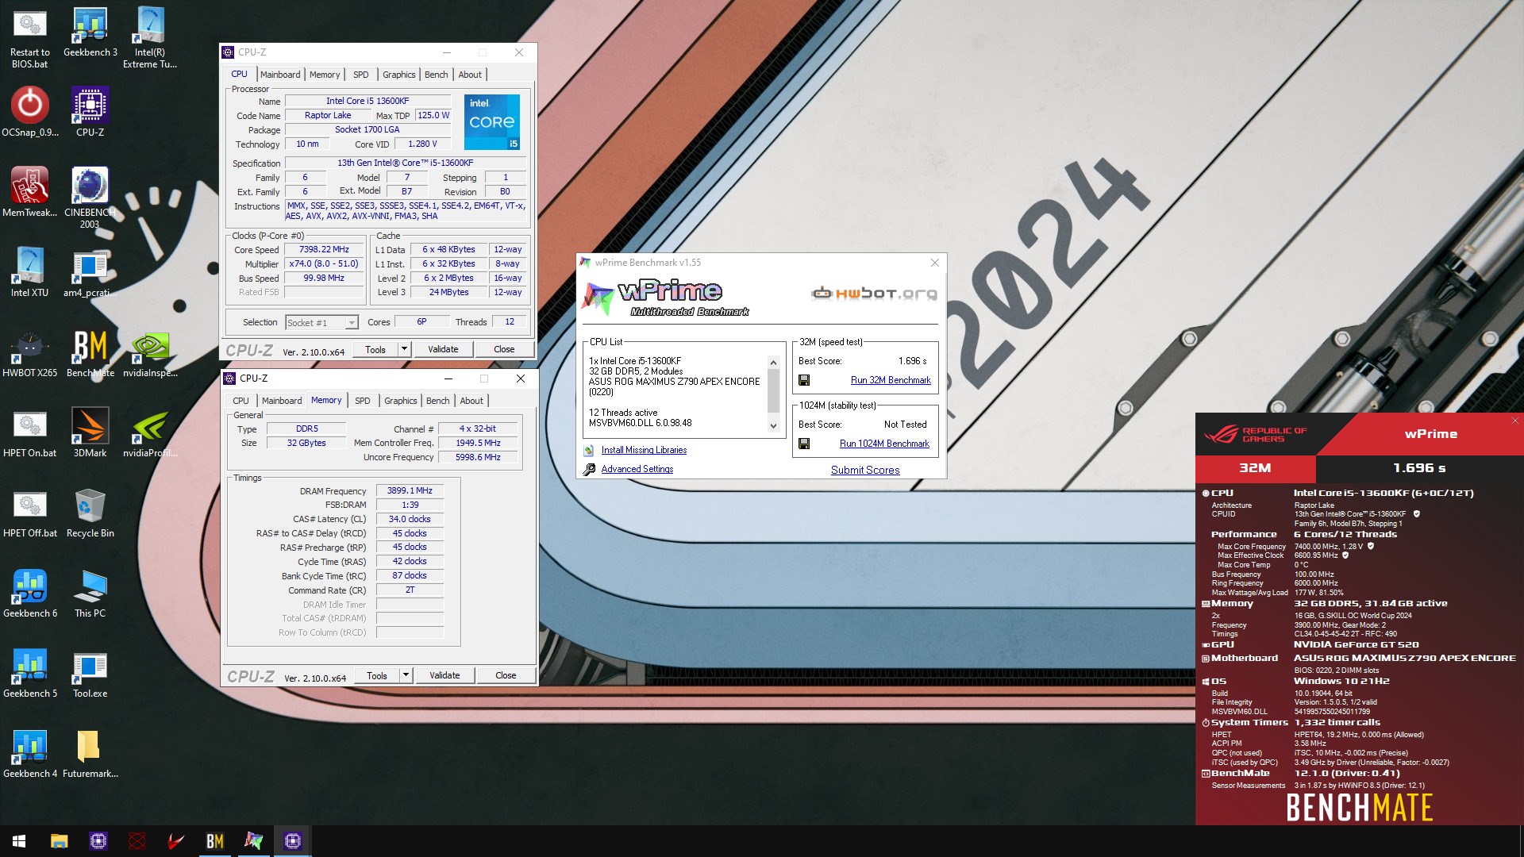Run the 1024M Benchmark in wPrime
Screen dimensions: 1524x857
pyautogui.click(x=884, y=444)
